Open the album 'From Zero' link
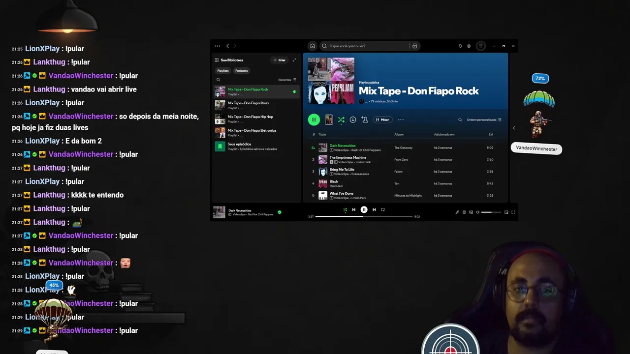Viewport: 630px width, 354px height. tap(401, 159)
